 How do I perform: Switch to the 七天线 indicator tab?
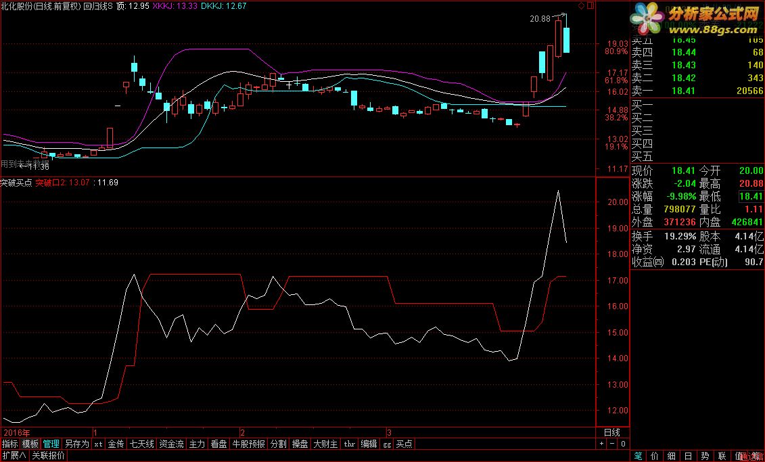click(x=141, y=444)
